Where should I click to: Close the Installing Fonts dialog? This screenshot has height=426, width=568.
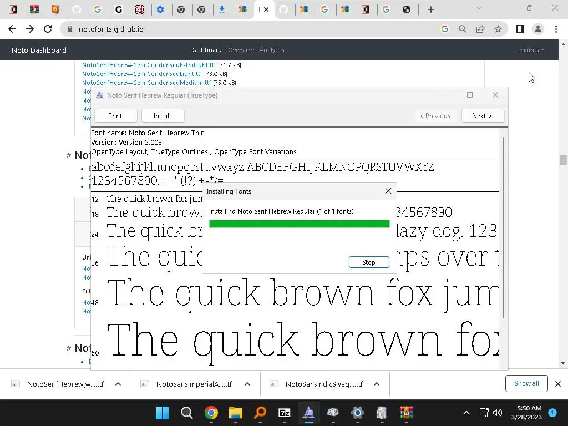click(x=388, y=191)
